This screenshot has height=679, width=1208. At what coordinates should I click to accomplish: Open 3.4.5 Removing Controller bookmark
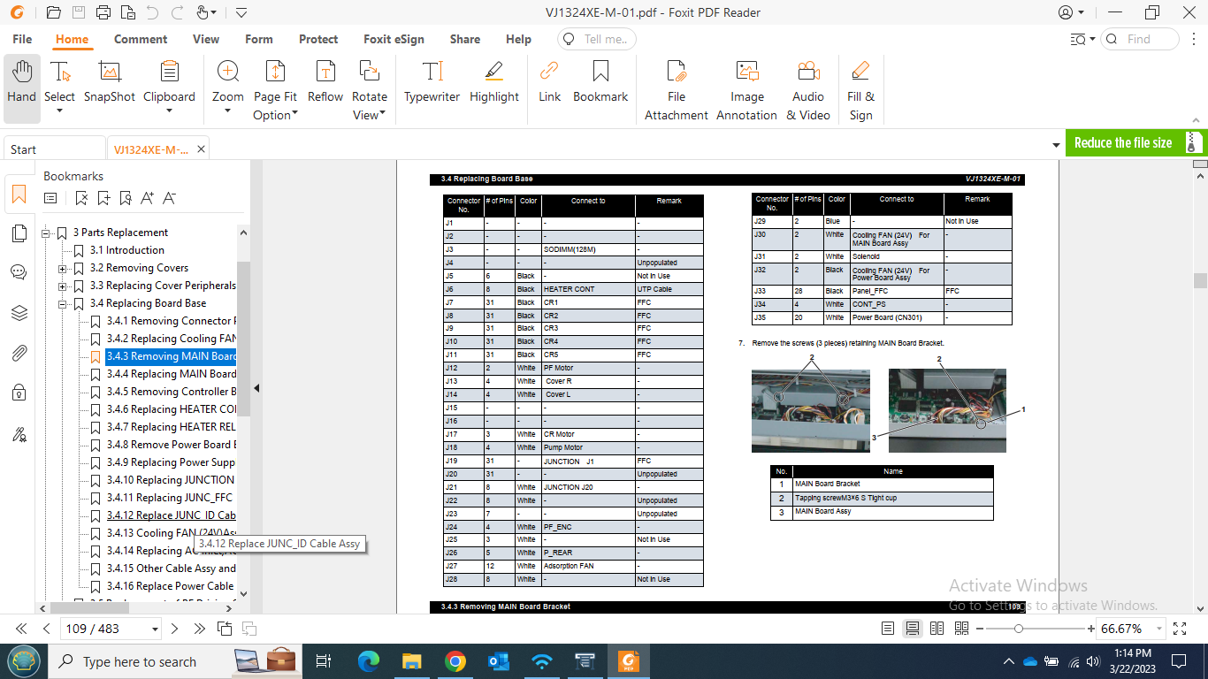point(171,392)
